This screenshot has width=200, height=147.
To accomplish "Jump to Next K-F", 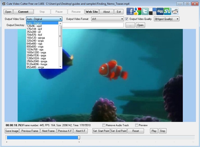I will [80, 131].
